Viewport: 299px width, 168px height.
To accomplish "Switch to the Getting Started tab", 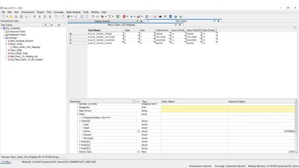I will click(x=102, y=21).
